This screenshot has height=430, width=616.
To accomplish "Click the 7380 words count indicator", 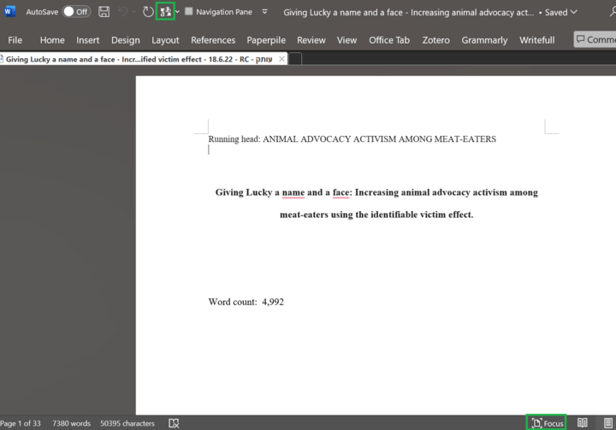I will [71, 423].
